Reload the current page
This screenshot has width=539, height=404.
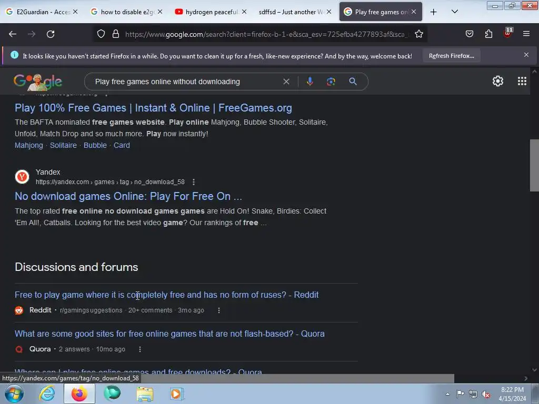[51, 34]
